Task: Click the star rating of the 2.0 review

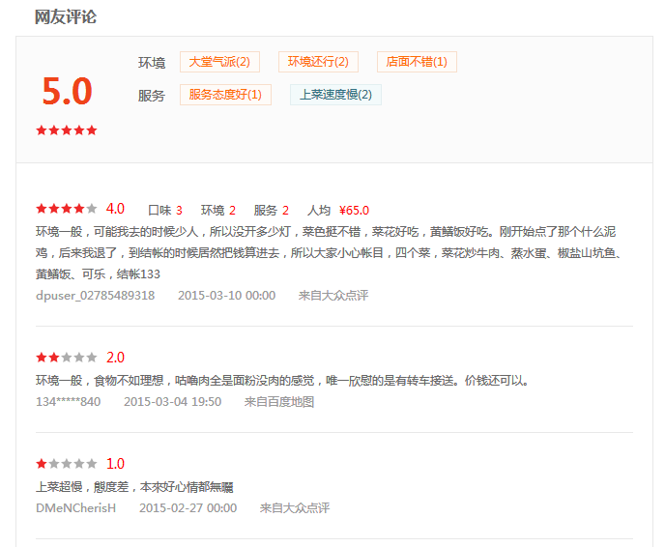Action: pos(67,358)
